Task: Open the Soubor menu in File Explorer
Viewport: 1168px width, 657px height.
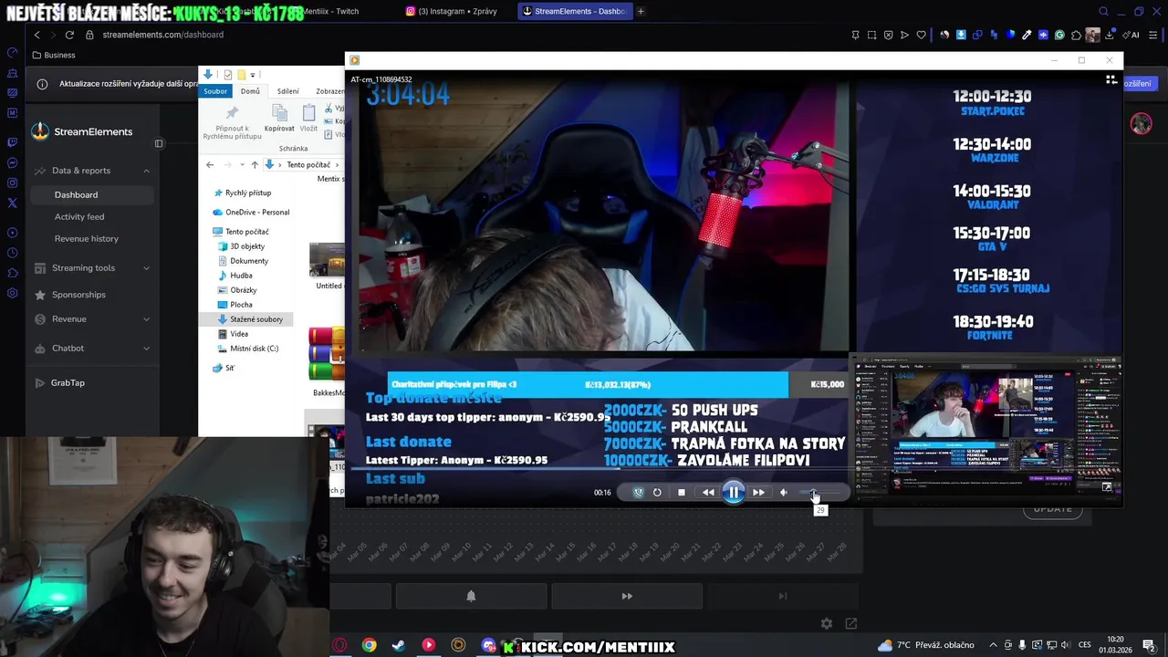Action: [x=215, y=91]
